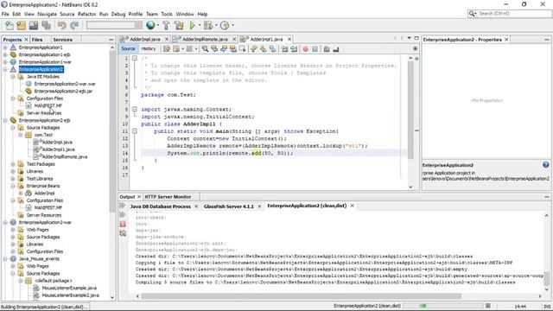Click the Debug Project icon
553x311 pixels.
pyautogui.click(x=208, y=25)
